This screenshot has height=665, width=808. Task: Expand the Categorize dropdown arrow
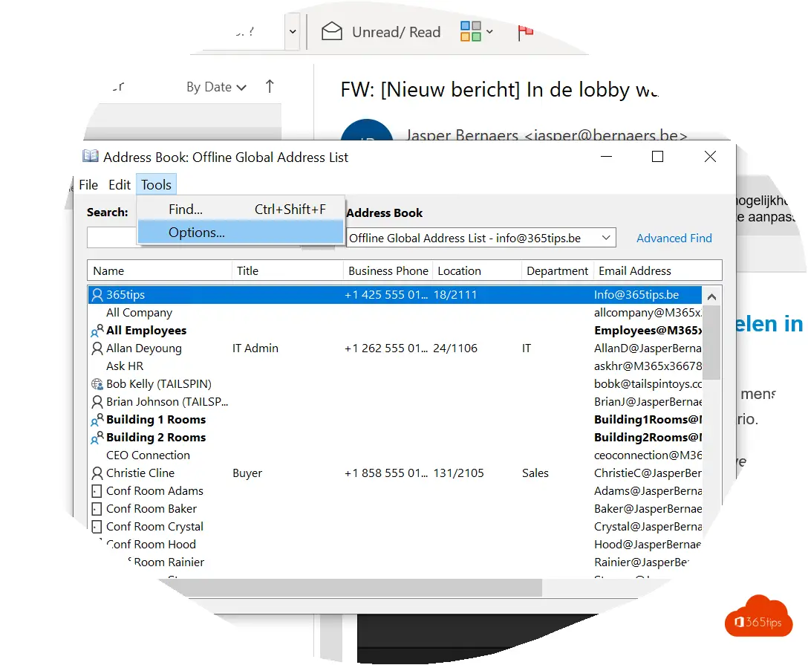click(489, 32)
